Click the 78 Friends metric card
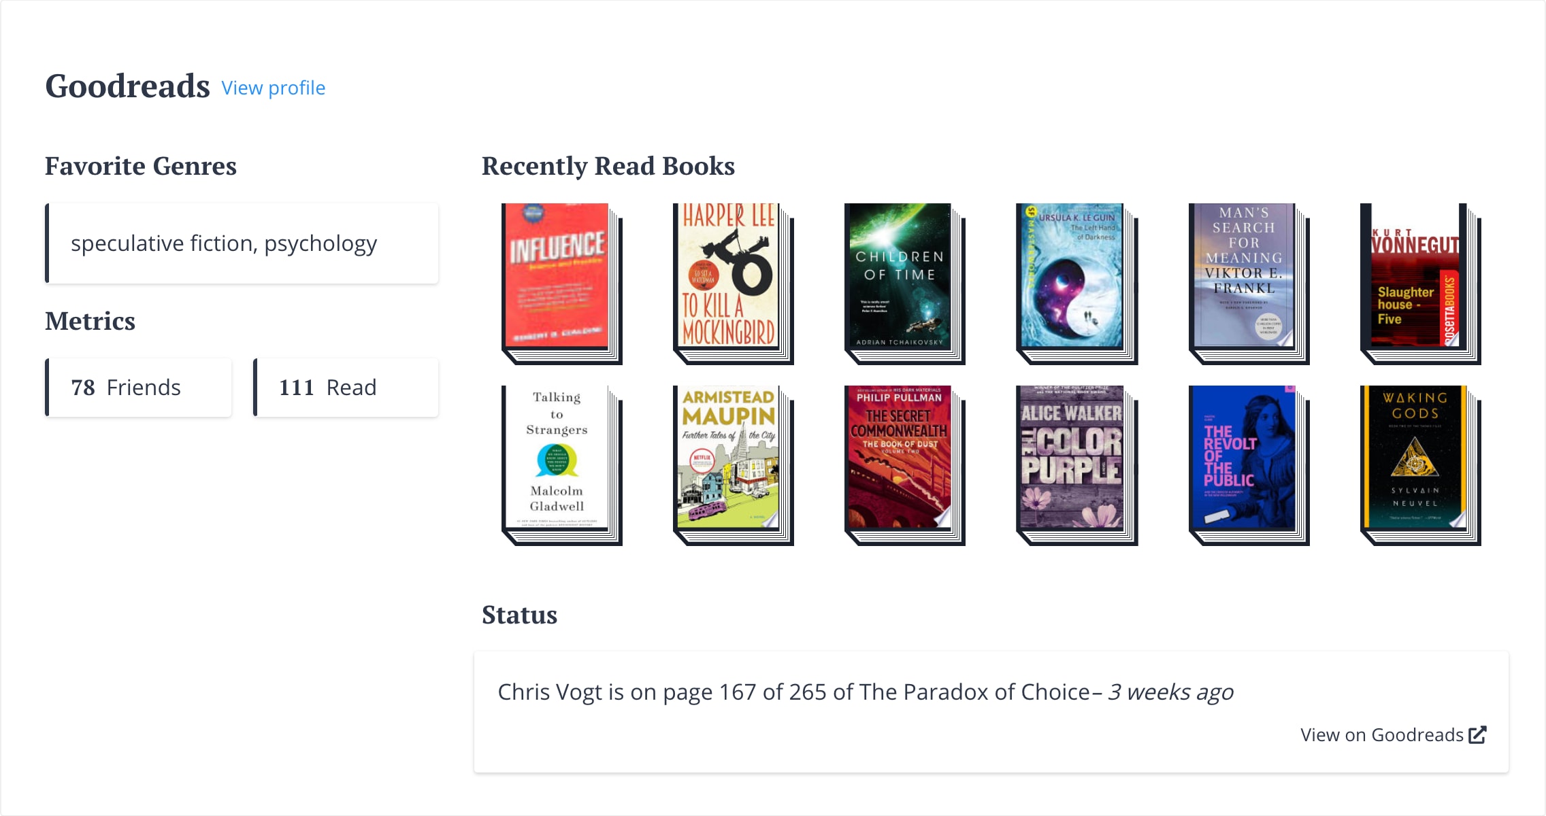The height and width of the screenshot is (816, 1546). point(138,387)
